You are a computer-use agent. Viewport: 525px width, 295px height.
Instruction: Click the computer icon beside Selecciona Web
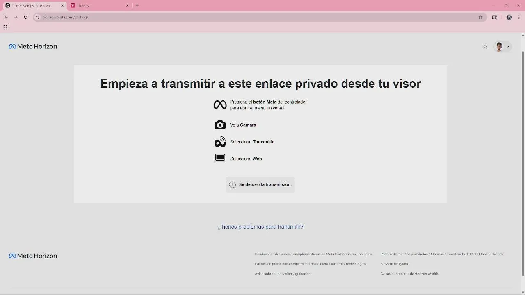(x=220, y=158)
